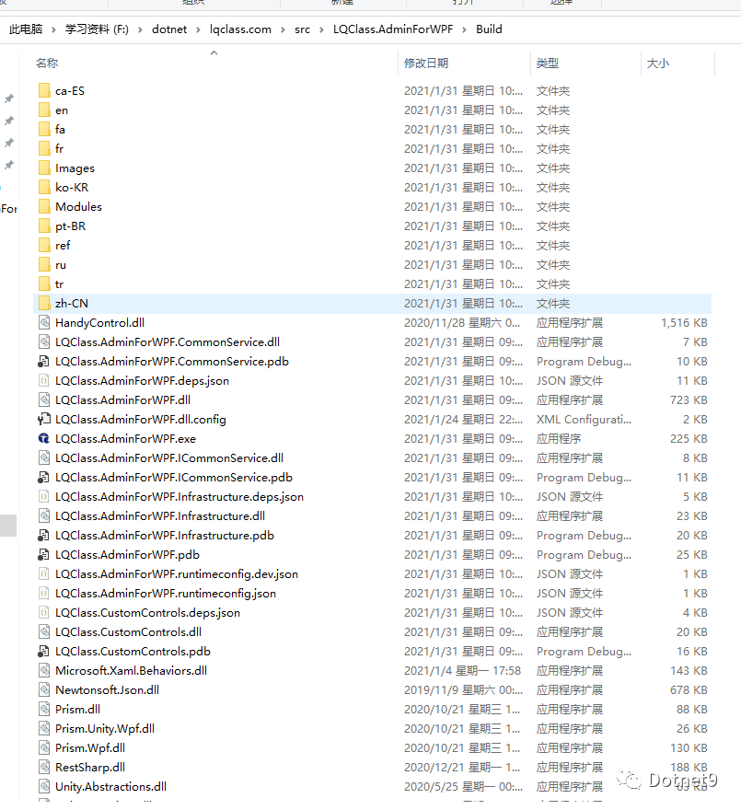Select the fa folder name

click(60, 130)
